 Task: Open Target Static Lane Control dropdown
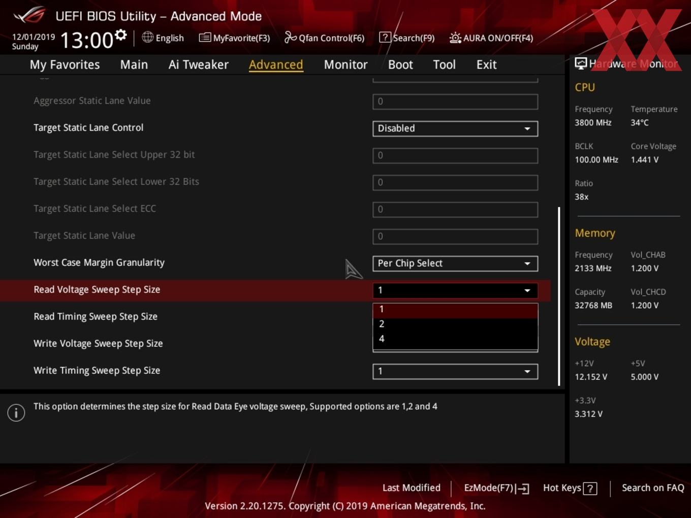point(455,128)
